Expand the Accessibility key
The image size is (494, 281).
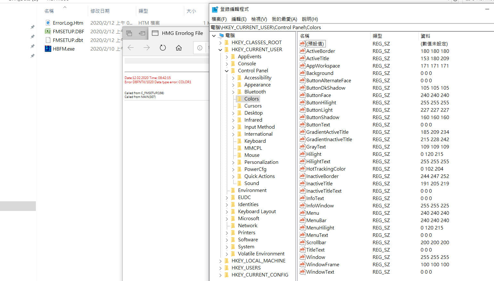[233, 78]
